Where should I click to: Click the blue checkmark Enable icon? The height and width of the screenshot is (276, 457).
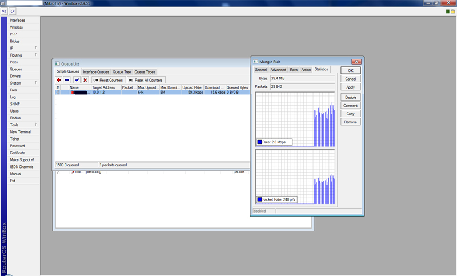(77, 80)
